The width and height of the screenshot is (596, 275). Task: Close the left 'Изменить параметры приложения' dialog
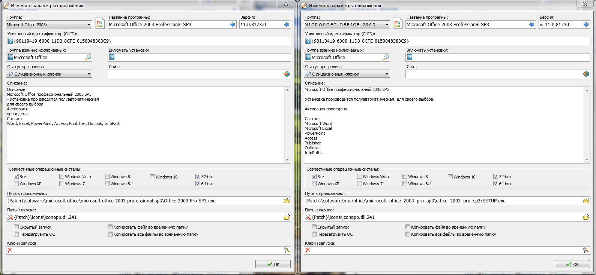tap(286, 4)
